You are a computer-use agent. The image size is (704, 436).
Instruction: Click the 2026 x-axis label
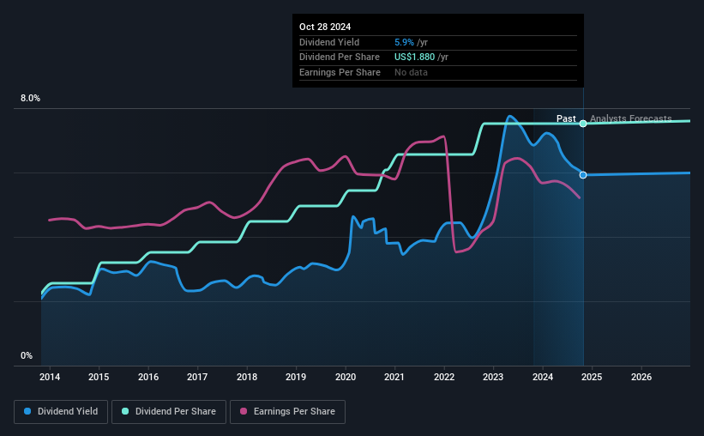click(641, 377)
